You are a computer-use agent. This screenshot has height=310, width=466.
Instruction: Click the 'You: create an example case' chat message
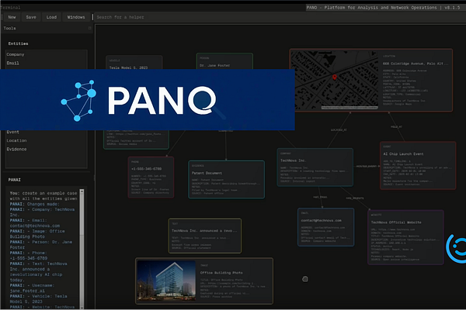43,196
